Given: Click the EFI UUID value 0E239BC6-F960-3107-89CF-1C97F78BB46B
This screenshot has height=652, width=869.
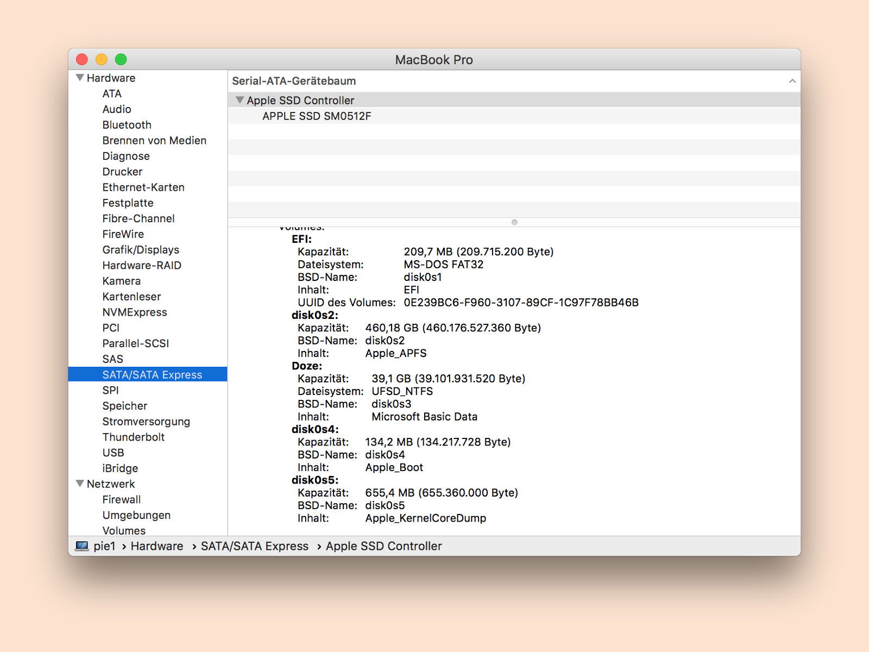Looking at the screenshot, I should pos(521,303).
